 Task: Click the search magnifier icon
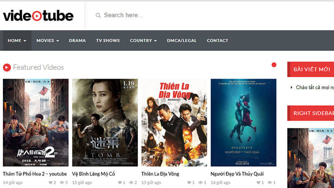(98, 15)
